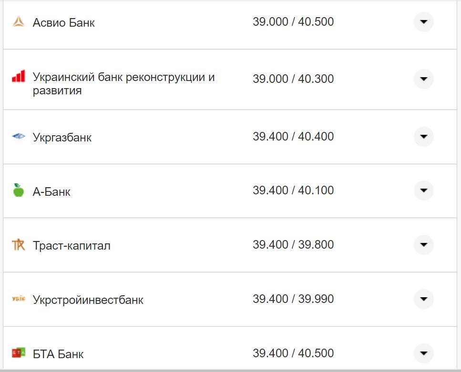Open the БТА Банк dropdown arrow
The width and height of the screenshot is (461, 372).
[423, 353]
